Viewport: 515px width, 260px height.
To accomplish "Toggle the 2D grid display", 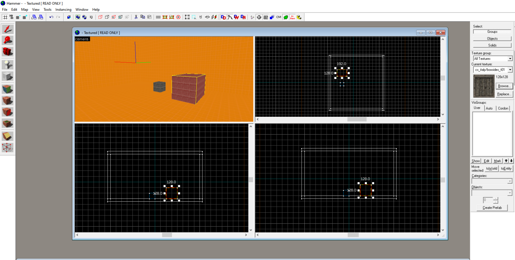I will 5,17.
